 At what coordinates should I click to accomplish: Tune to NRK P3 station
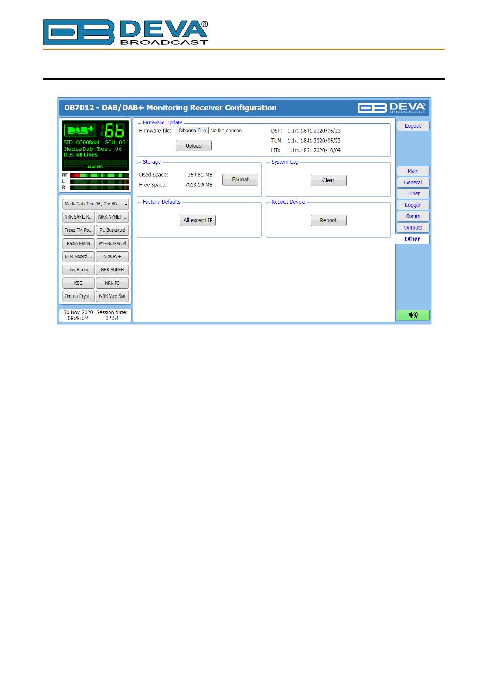pyautogui.click(x=112, y=283)
